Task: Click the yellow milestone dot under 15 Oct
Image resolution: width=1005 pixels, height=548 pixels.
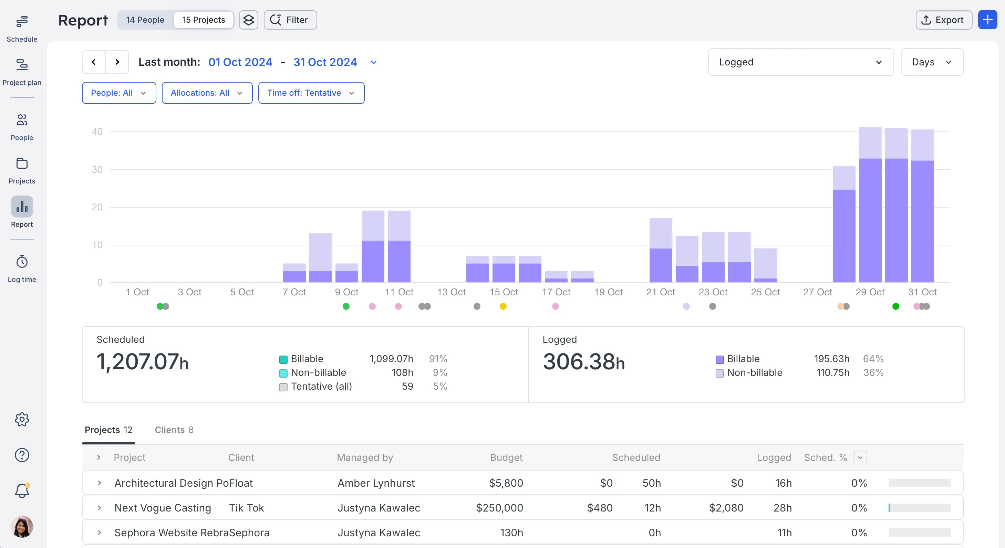Action: [x=503, y=307]
